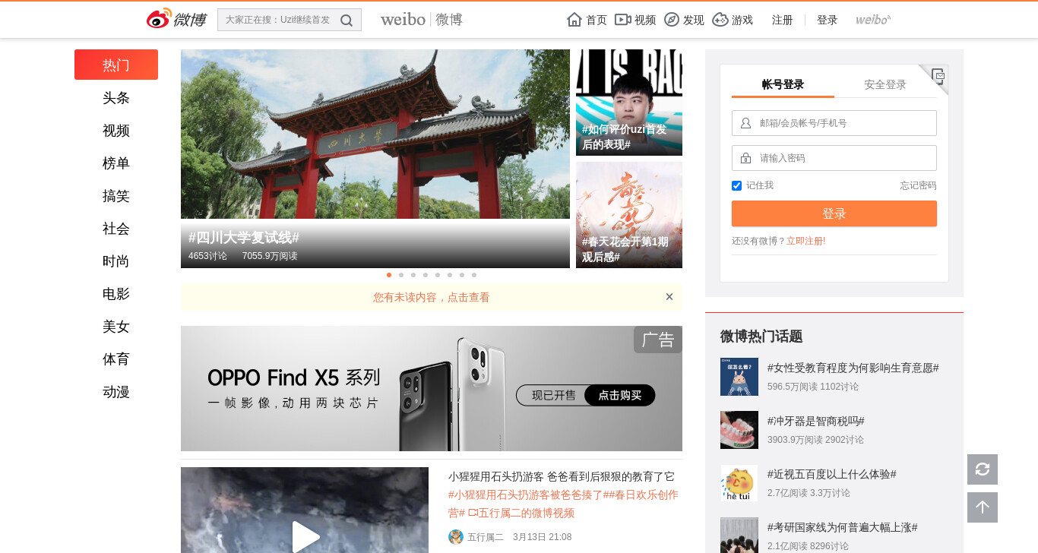Open the OPPO Find X5 ad banner
The image size is (1038, 553).
[432, 388]
